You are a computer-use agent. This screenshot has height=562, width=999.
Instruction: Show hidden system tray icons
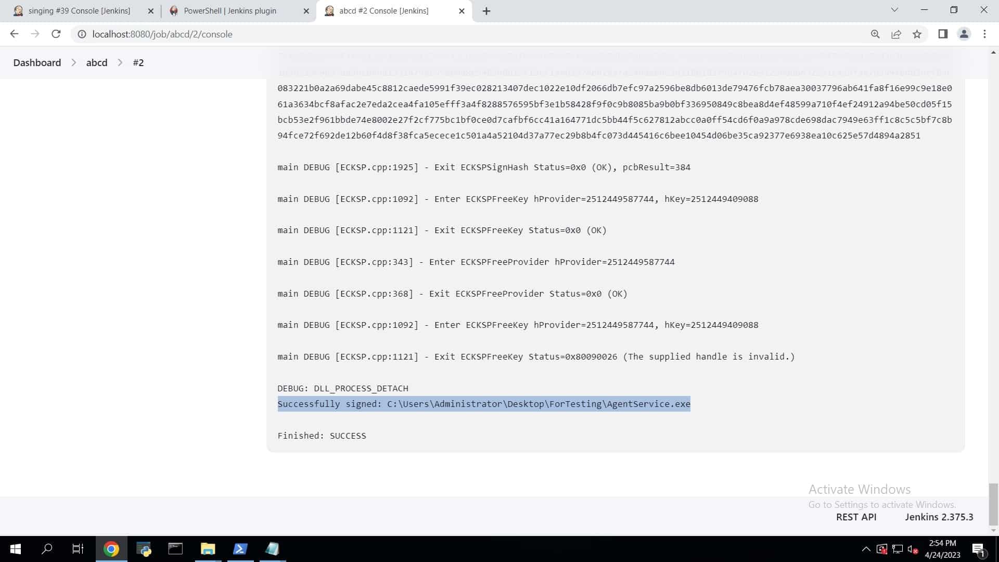pos(866,549)
